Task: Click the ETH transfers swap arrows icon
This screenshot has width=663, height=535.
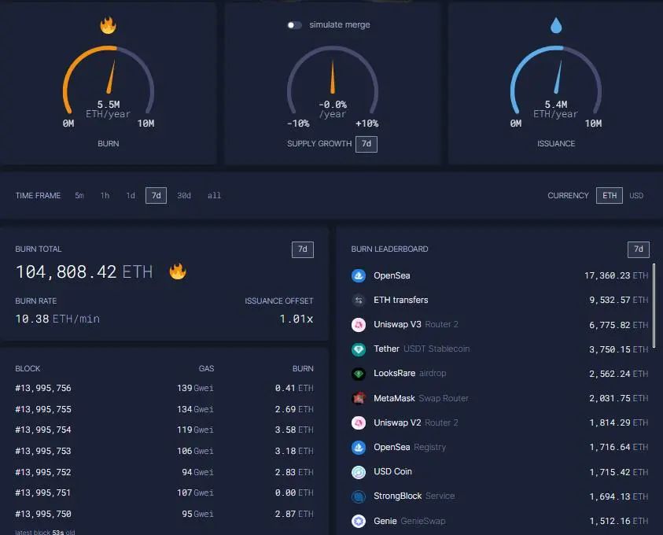Action: point(359,301)
